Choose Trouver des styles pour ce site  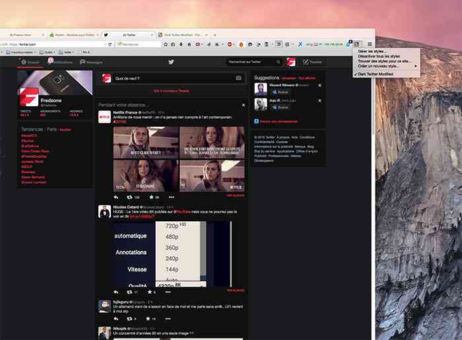click(386, 61)
